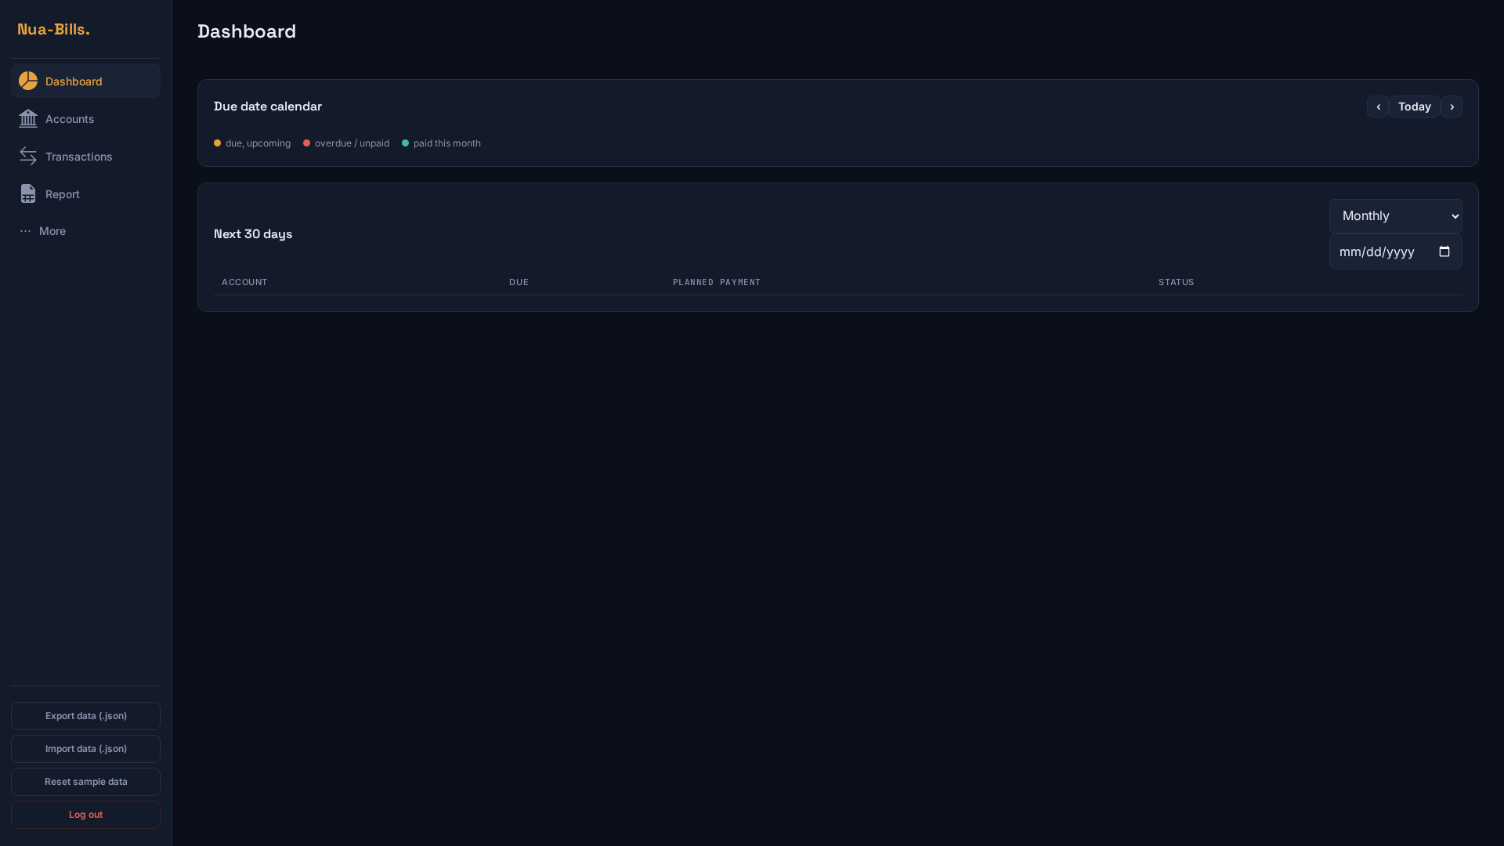Open the Accounts menu item
The height and width of the screenshot is (846, 1504).
pyautogui.click(x=85, y=118)
